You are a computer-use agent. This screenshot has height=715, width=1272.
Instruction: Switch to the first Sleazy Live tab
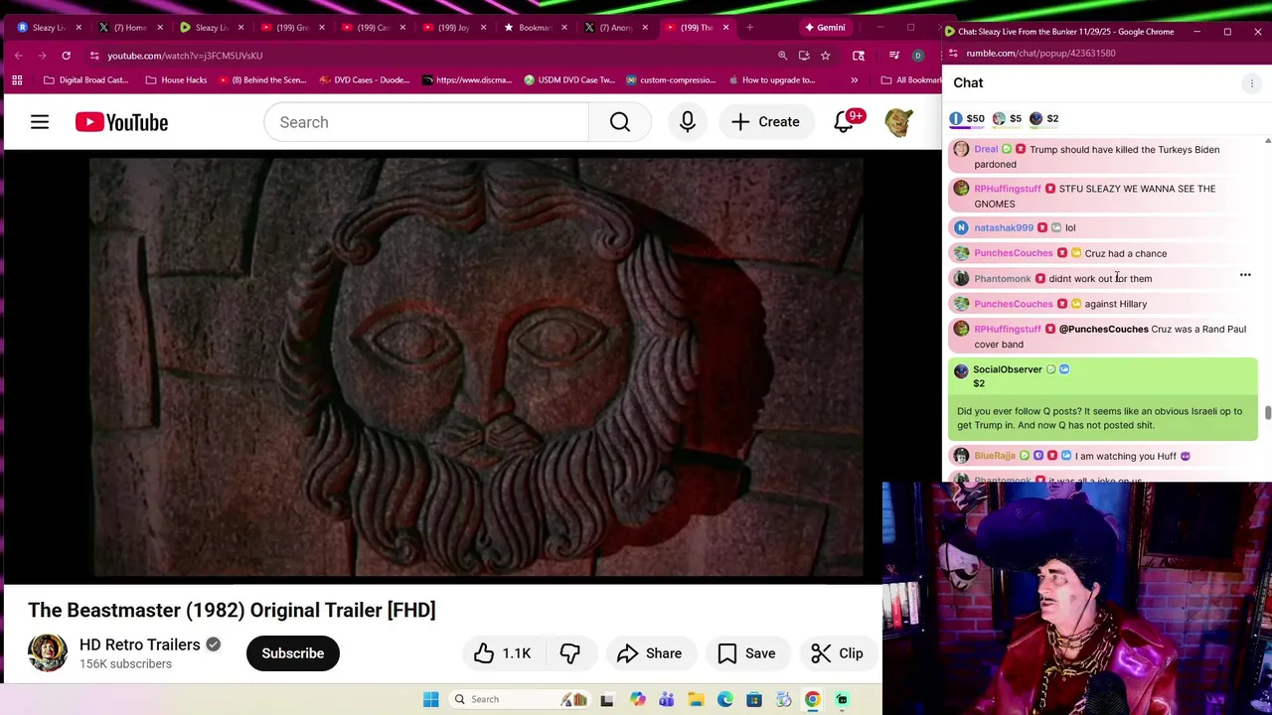click(49, 28)
